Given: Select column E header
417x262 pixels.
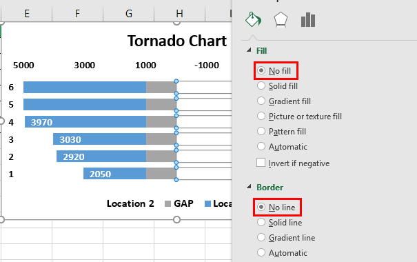Looking at the screenshot, I should pos(27,13).
